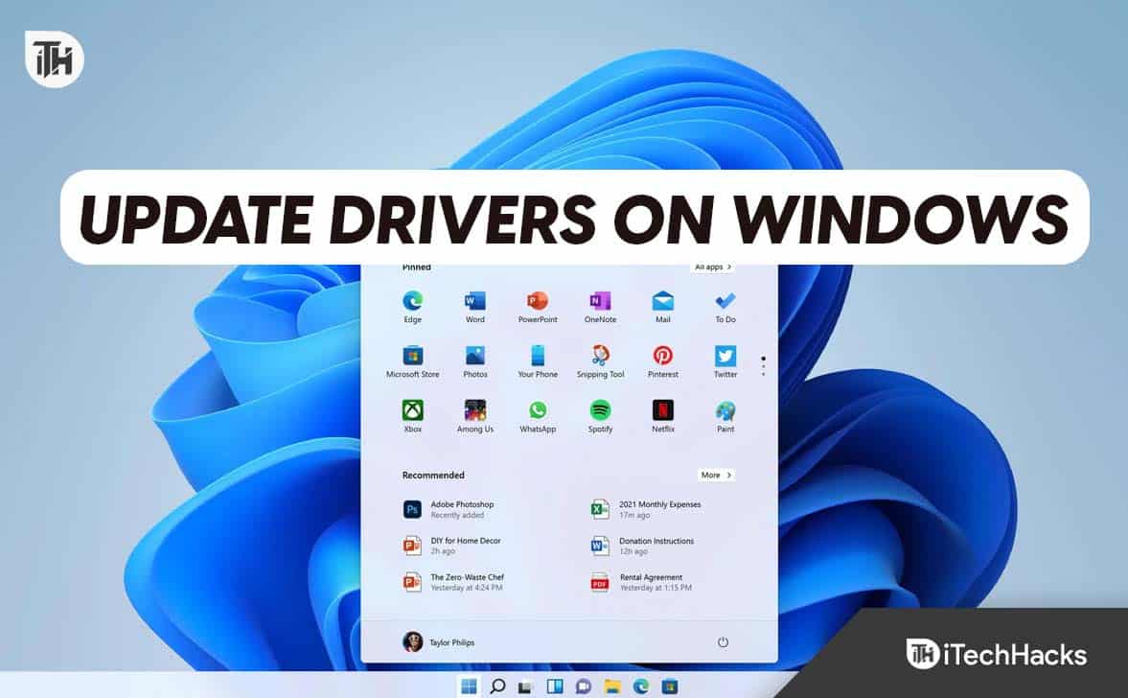Open Microsoft Store from the taskbar
Image resolution: width=1128 pixels, height=698 pixels.
click(x=670, y=686)
